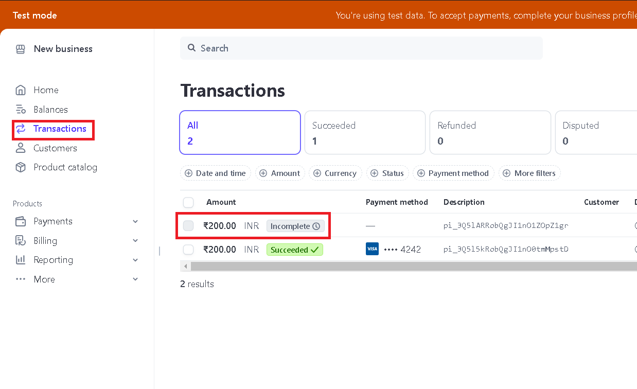Click into the Search field
Viewport: 637px width, 389px height.
(361, 48)
